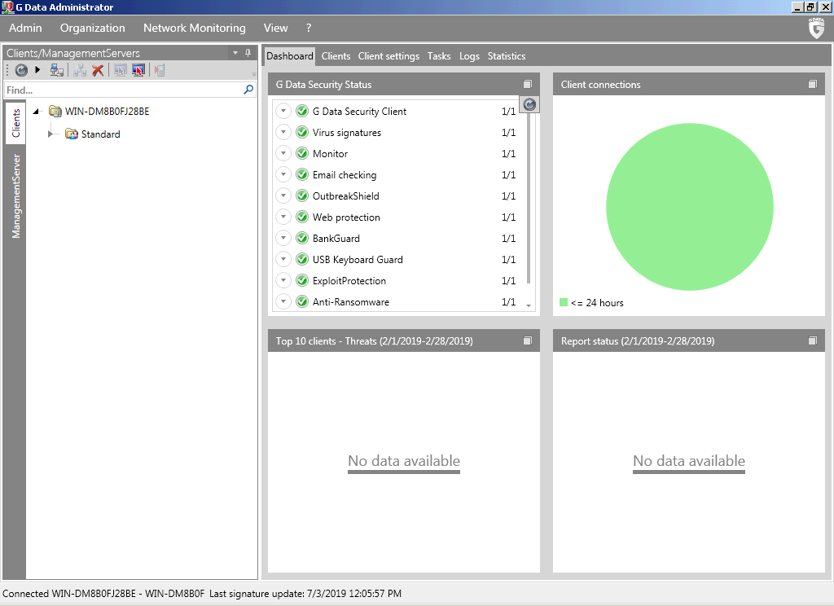This screenshot has height=606, width=834.
Task: Maximize the Client connections panel
Action: tap(812, 85)
